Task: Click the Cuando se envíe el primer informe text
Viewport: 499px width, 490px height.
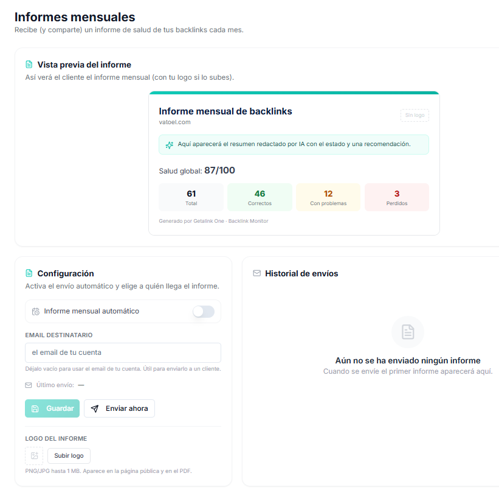Action: tap(408, 371)
